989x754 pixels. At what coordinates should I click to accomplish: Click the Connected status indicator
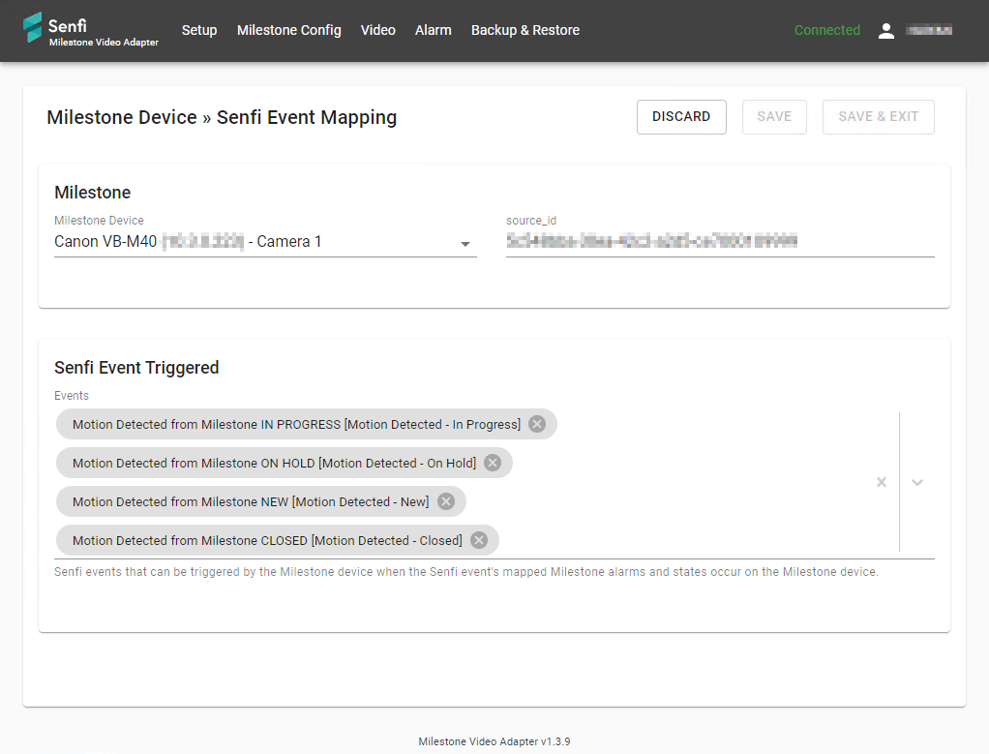[826, 30]
